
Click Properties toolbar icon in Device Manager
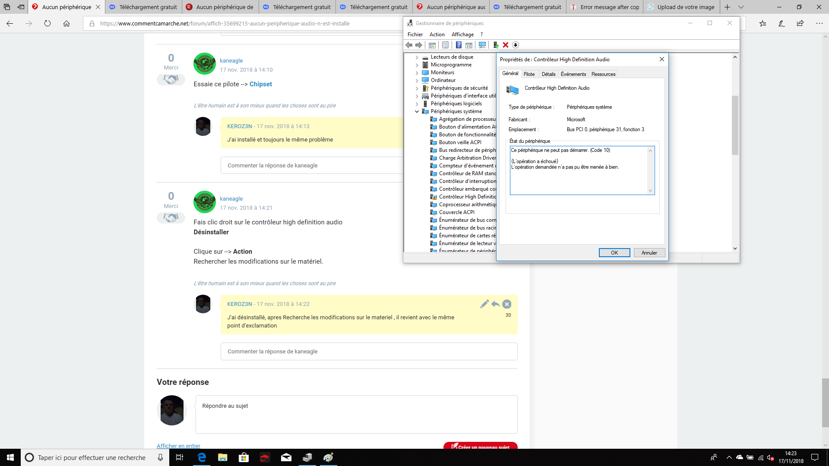pyautogui.click(x=445, y=45)
